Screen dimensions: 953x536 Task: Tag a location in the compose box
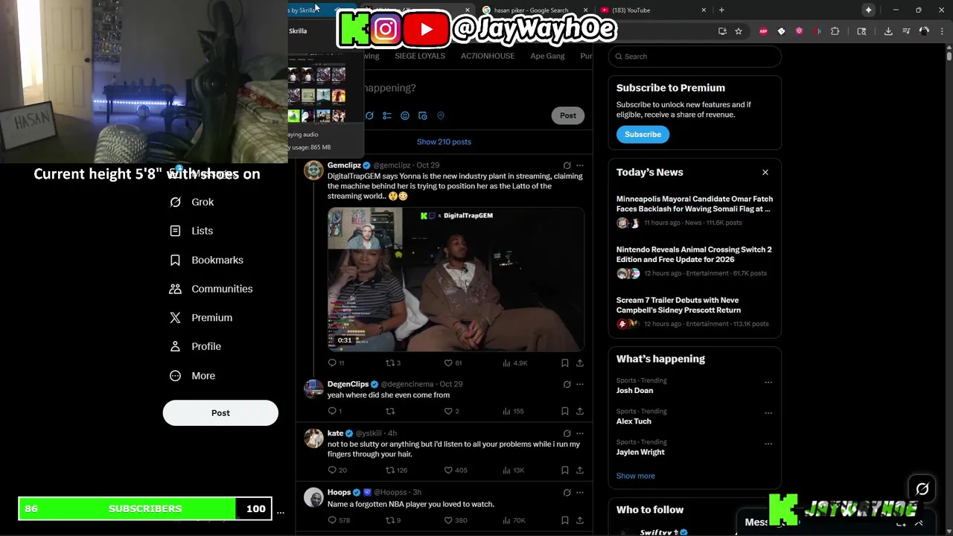point(441,115)
